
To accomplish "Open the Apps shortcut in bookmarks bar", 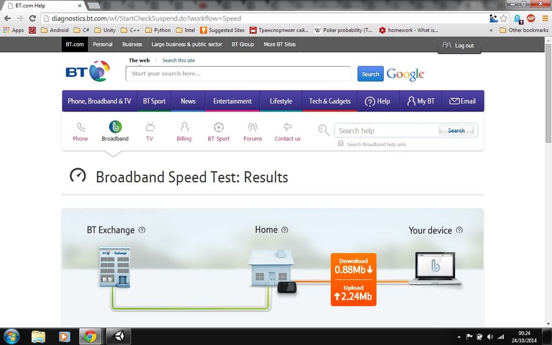I will pos(13,30).
